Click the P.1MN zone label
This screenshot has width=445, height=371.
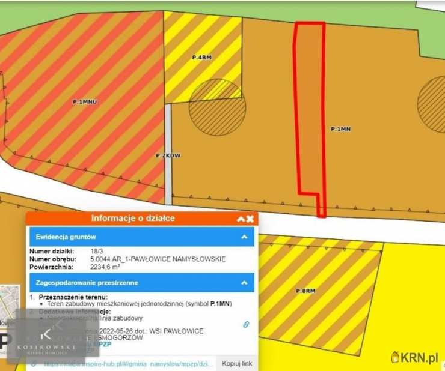340,128
